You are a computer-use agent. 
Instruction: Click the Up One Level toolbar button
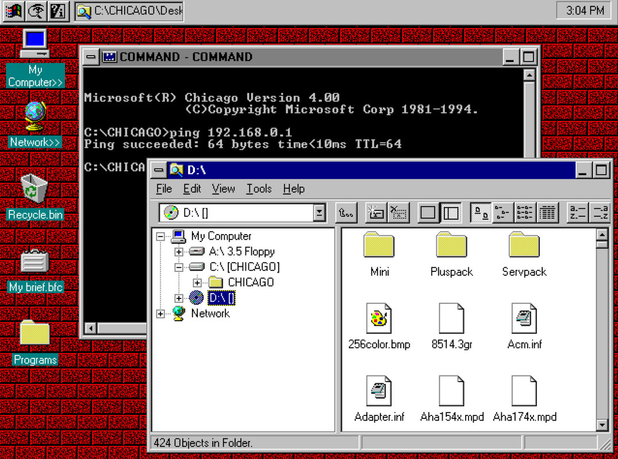coord(346,213)
